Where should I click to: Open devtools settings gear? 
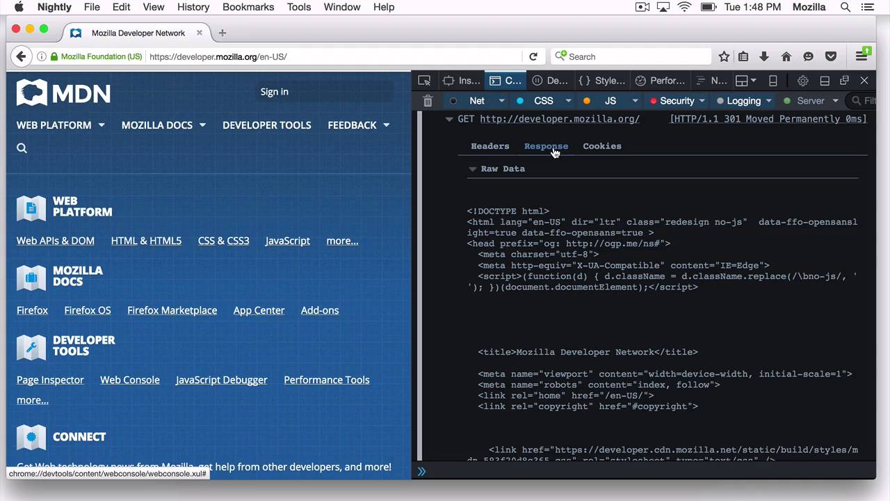802,81
